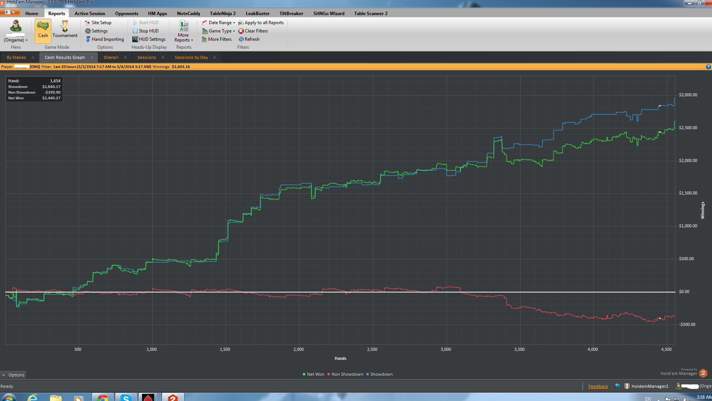
Task: Open HUD Settings
Action: tap(149, 39)
